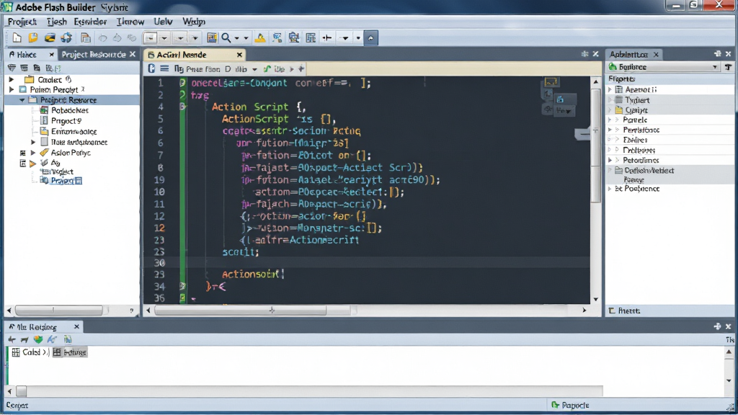Click the green curved icon in editor toolbar
The width and height of the screenshot is (738, 415).
point(267,69)
